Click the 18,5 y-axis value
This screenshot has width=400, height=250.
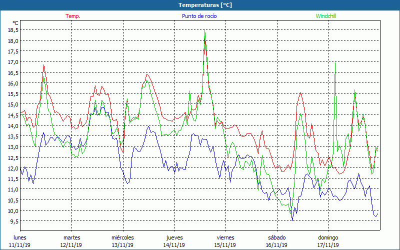click(13, 30)
